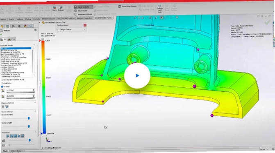Uncheck the Air Traps checkbox
Viewport: 275px width, 153px height.
(2, 86)
